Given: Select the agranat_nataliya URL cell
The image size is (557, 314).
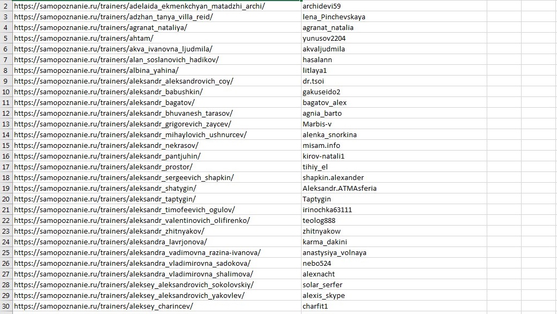Looking at the screenshot, I should [157, 28].
